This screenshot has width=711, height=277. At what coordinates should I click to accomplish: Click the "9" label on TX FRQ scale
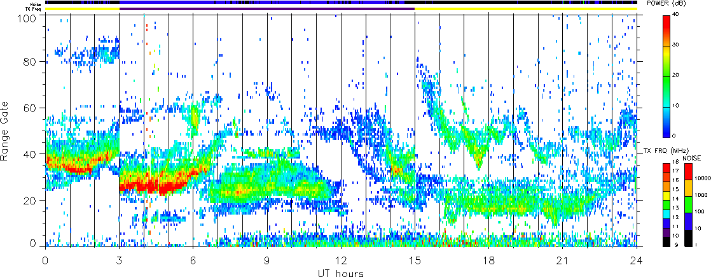click(676, 245)
